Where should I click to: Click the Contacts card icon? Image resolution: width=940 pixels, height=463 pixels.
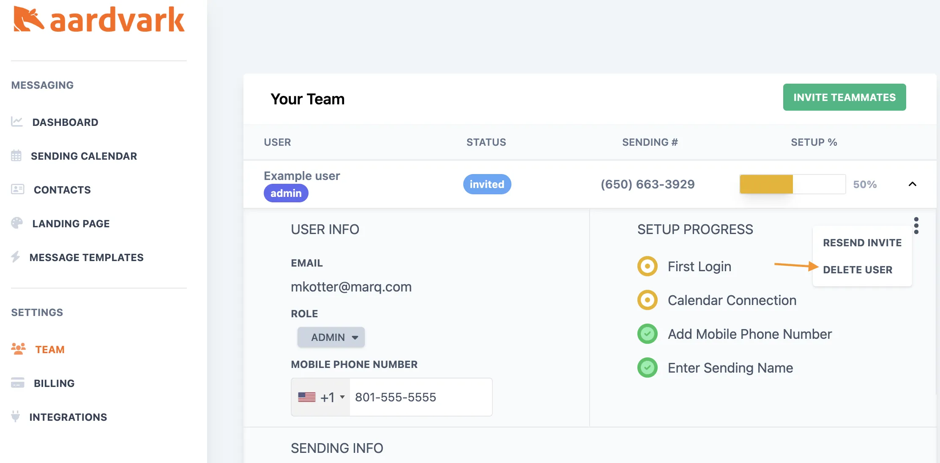17,189
